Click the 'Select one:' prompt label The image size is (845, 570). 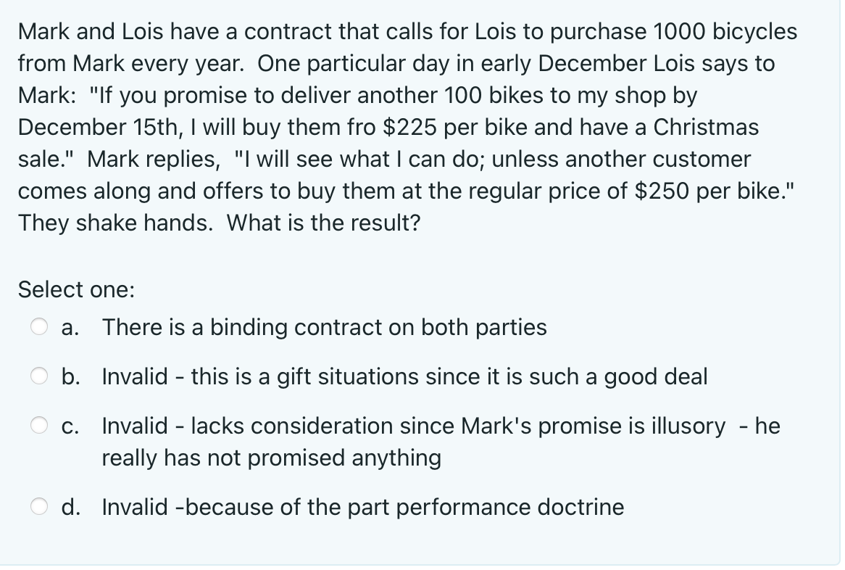(x=77, y=289)
